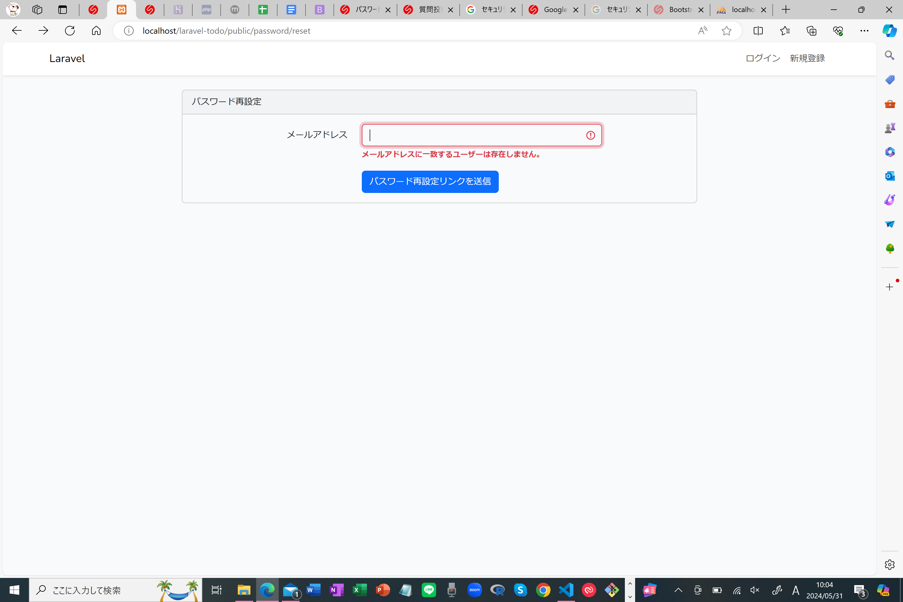Open the sidebar Search tool
Screen dimensions: 903x602
point(889,55)
